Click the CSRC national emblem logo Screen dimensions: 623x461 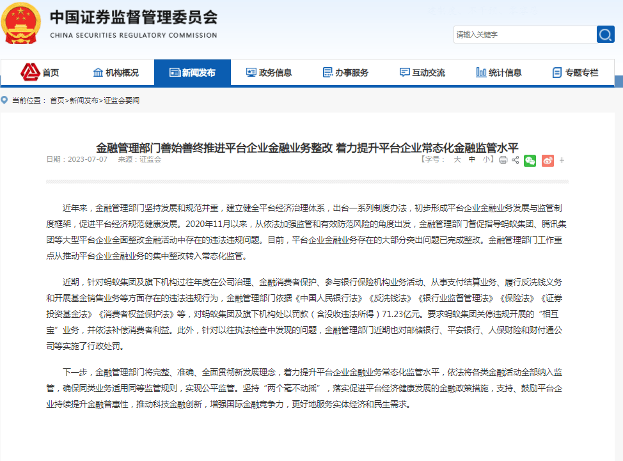coord(22,24)
